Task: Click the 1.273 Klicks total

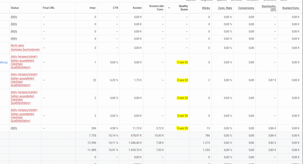Action: pyautogui.click(x=206, y=143)
